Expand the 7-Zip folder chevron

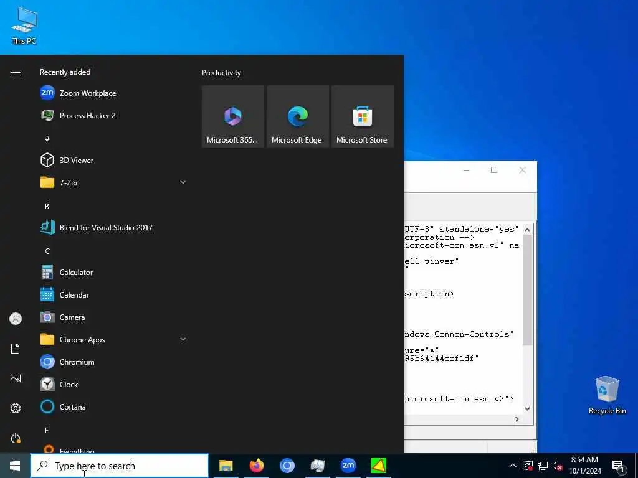pos(183,182)
